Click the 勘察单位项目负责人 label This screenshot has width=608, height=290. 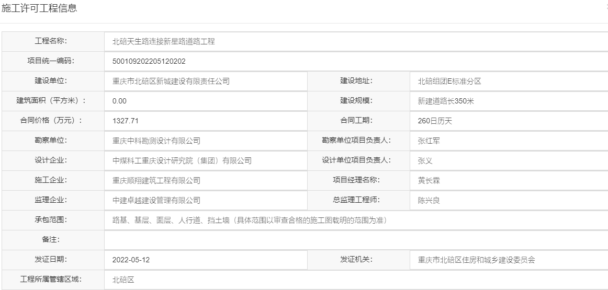click(356, 140)
